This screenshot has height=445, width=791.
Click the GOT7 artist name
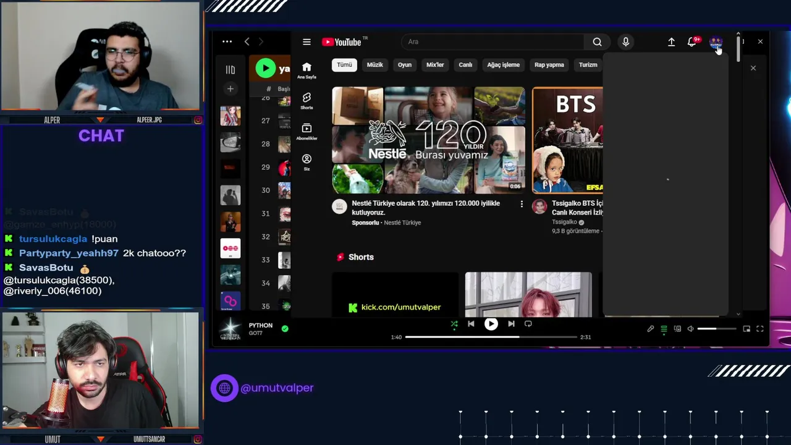click(256, 334)
